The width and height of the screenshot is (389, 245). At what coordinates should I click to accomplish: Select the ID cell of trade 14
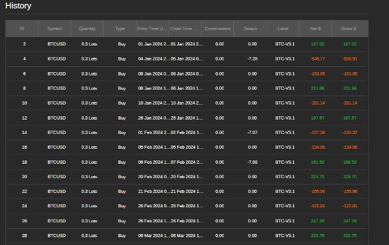tap(25, 133)
